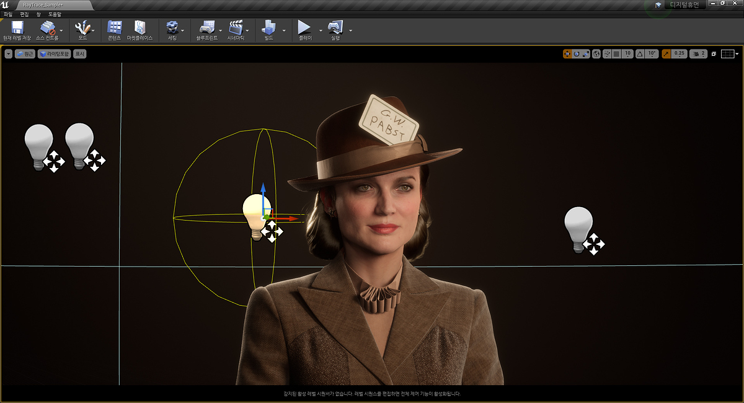The height and width of the screenshot is (403, 744).
Task: Open the Settings (세팅) gear icon
Action: (x=172, y=27)
